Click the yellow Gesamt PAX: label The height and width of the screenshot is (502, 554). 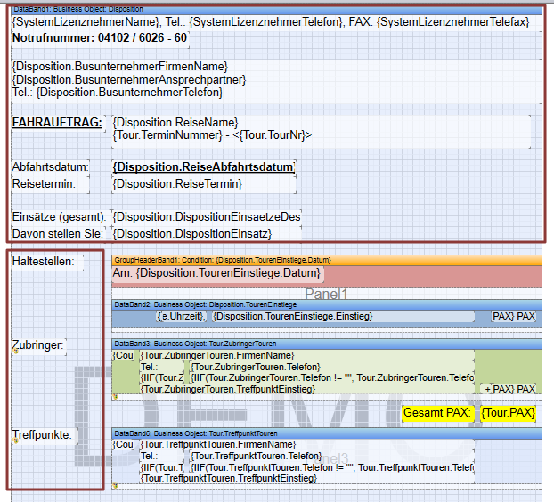tap(437, 413)
